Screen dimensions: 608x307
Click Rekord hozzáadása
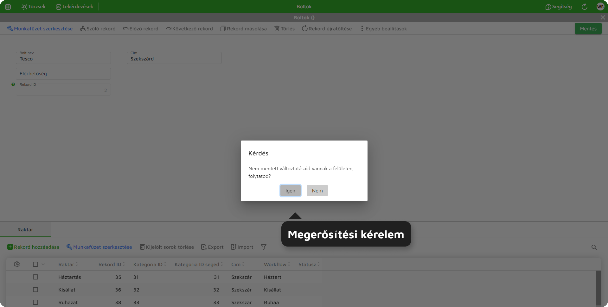(33, 247)
